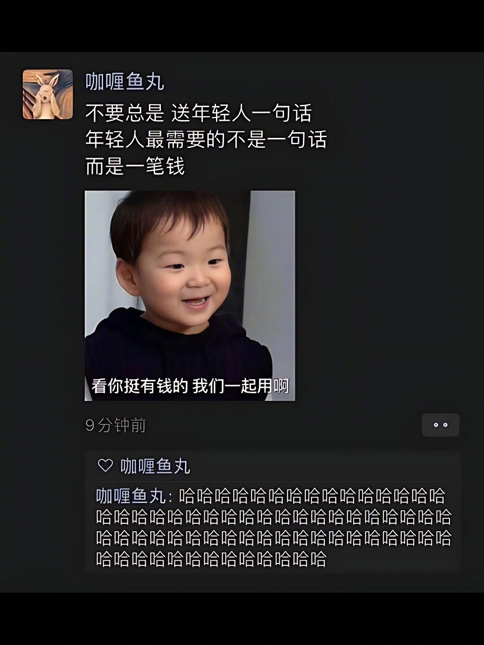484x645 pixels.
Task: Click the third line of the 哈哈 comment
Action: click(274, 538)
